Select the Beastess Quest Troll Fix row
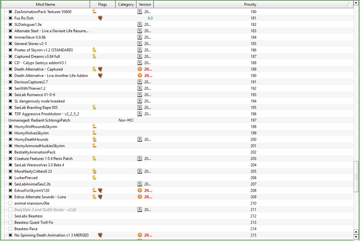The width and height of the screenshot is (360, 241). coord(34,222)
